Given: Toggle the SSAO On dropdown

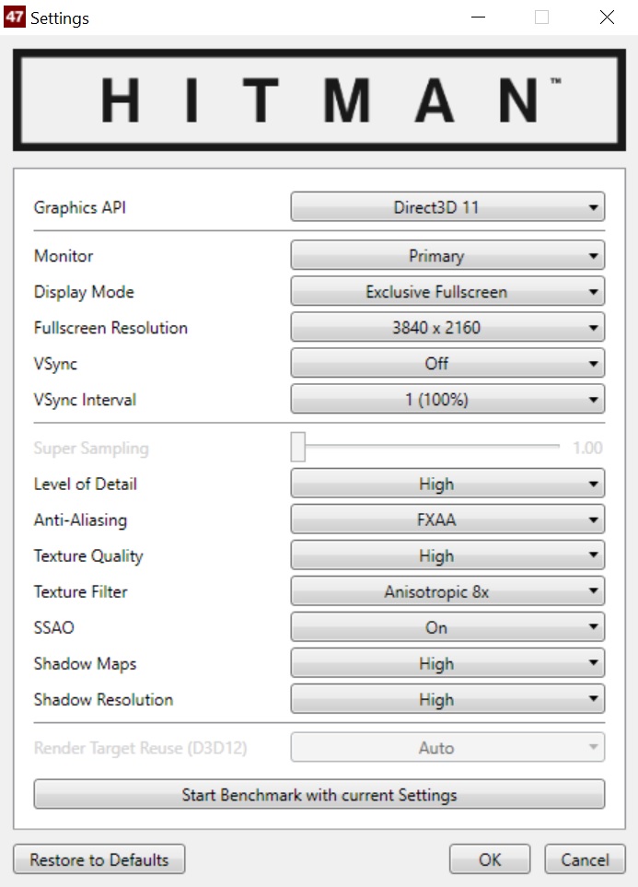Looking at the screenshot, I should 447,627.
